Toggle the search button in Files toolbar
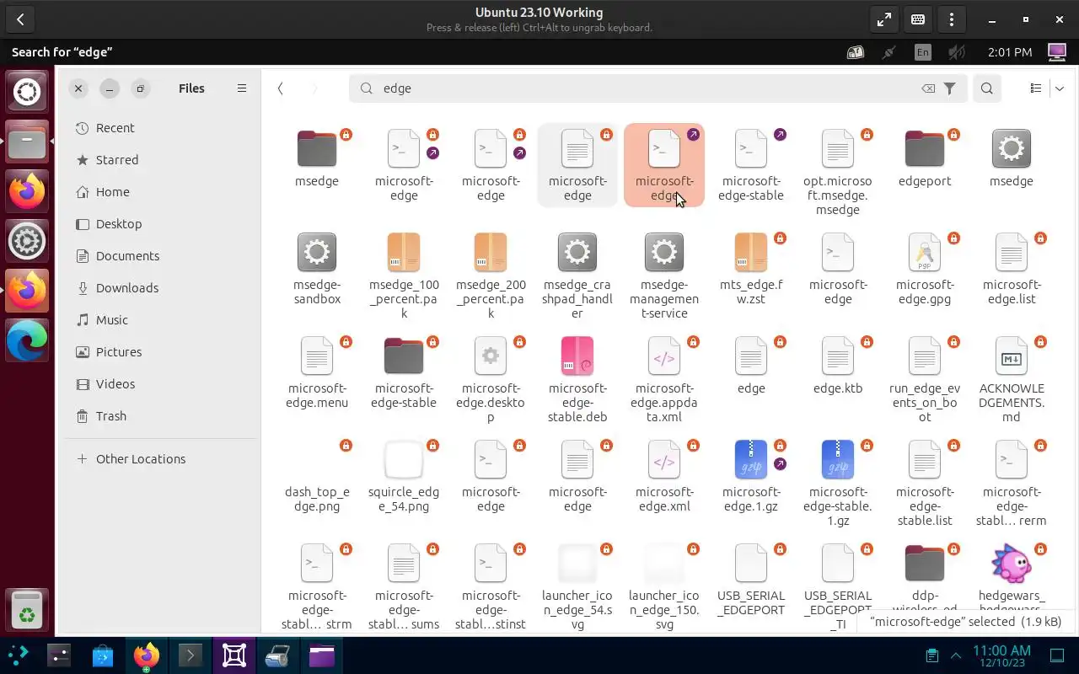The height and width of the screenshot is (674, 1079). [x=987, y=88]
